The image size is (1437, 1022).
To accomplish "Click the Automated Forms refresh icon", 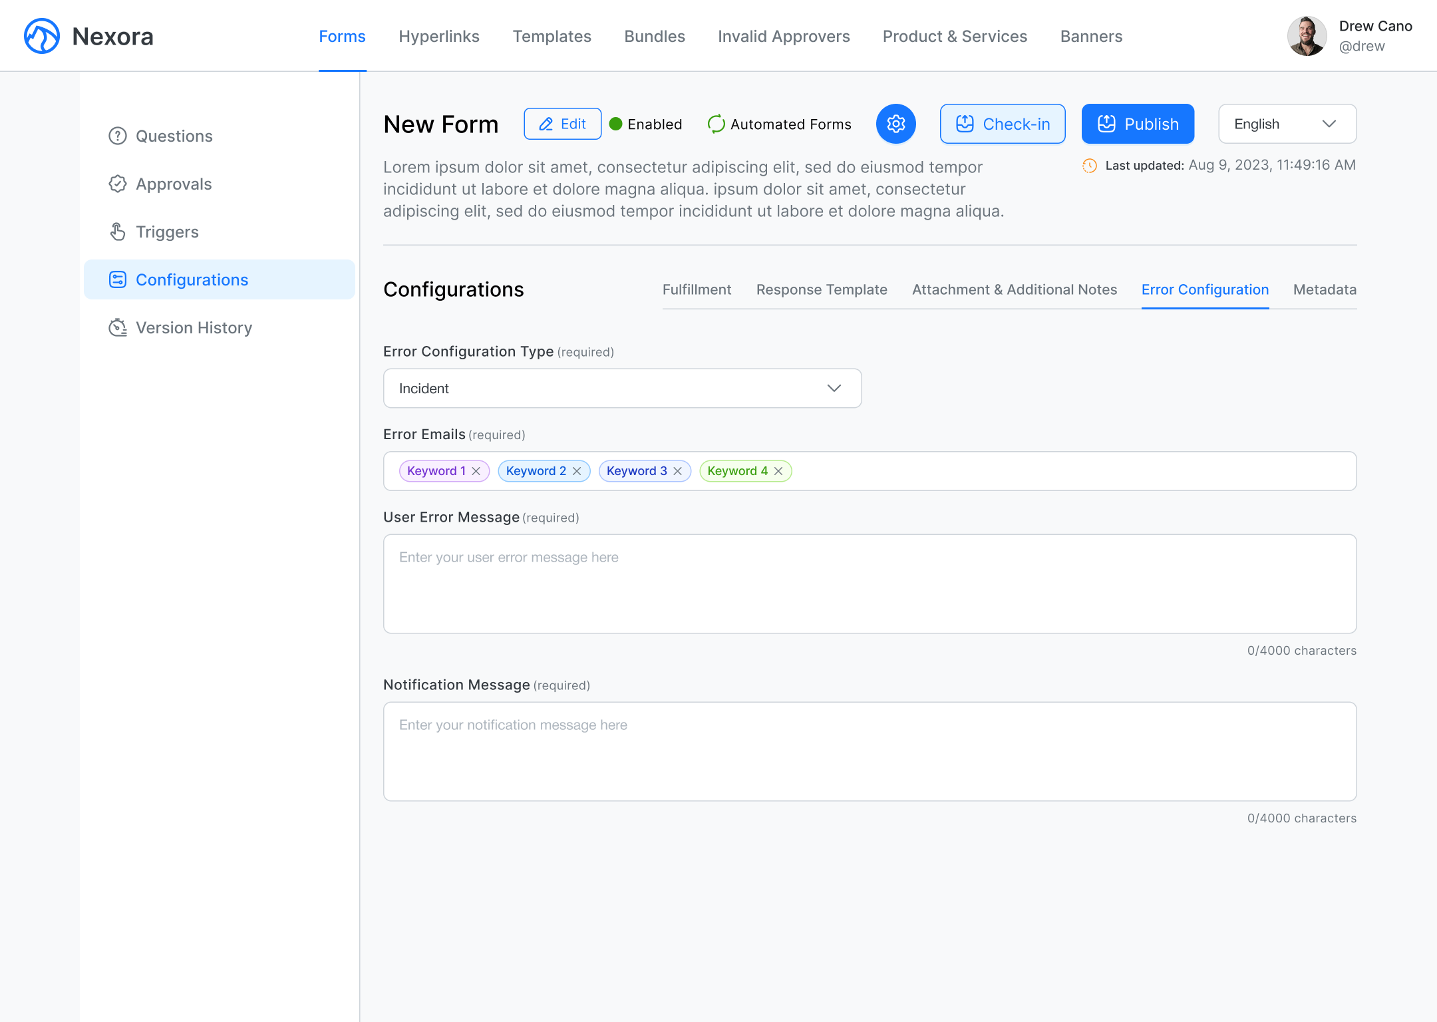I will (x=716, y=124).
